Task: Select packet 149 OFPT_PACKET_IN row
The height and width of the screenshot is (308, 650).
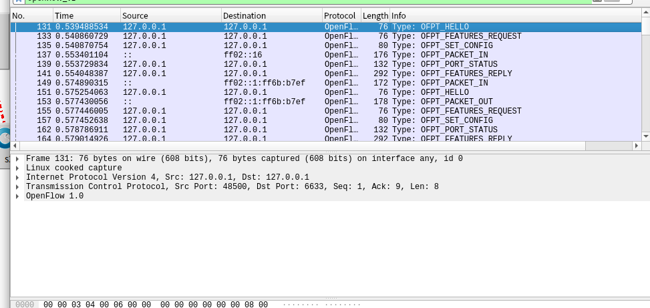Action: pyautogui.click(x=325, y=83)
